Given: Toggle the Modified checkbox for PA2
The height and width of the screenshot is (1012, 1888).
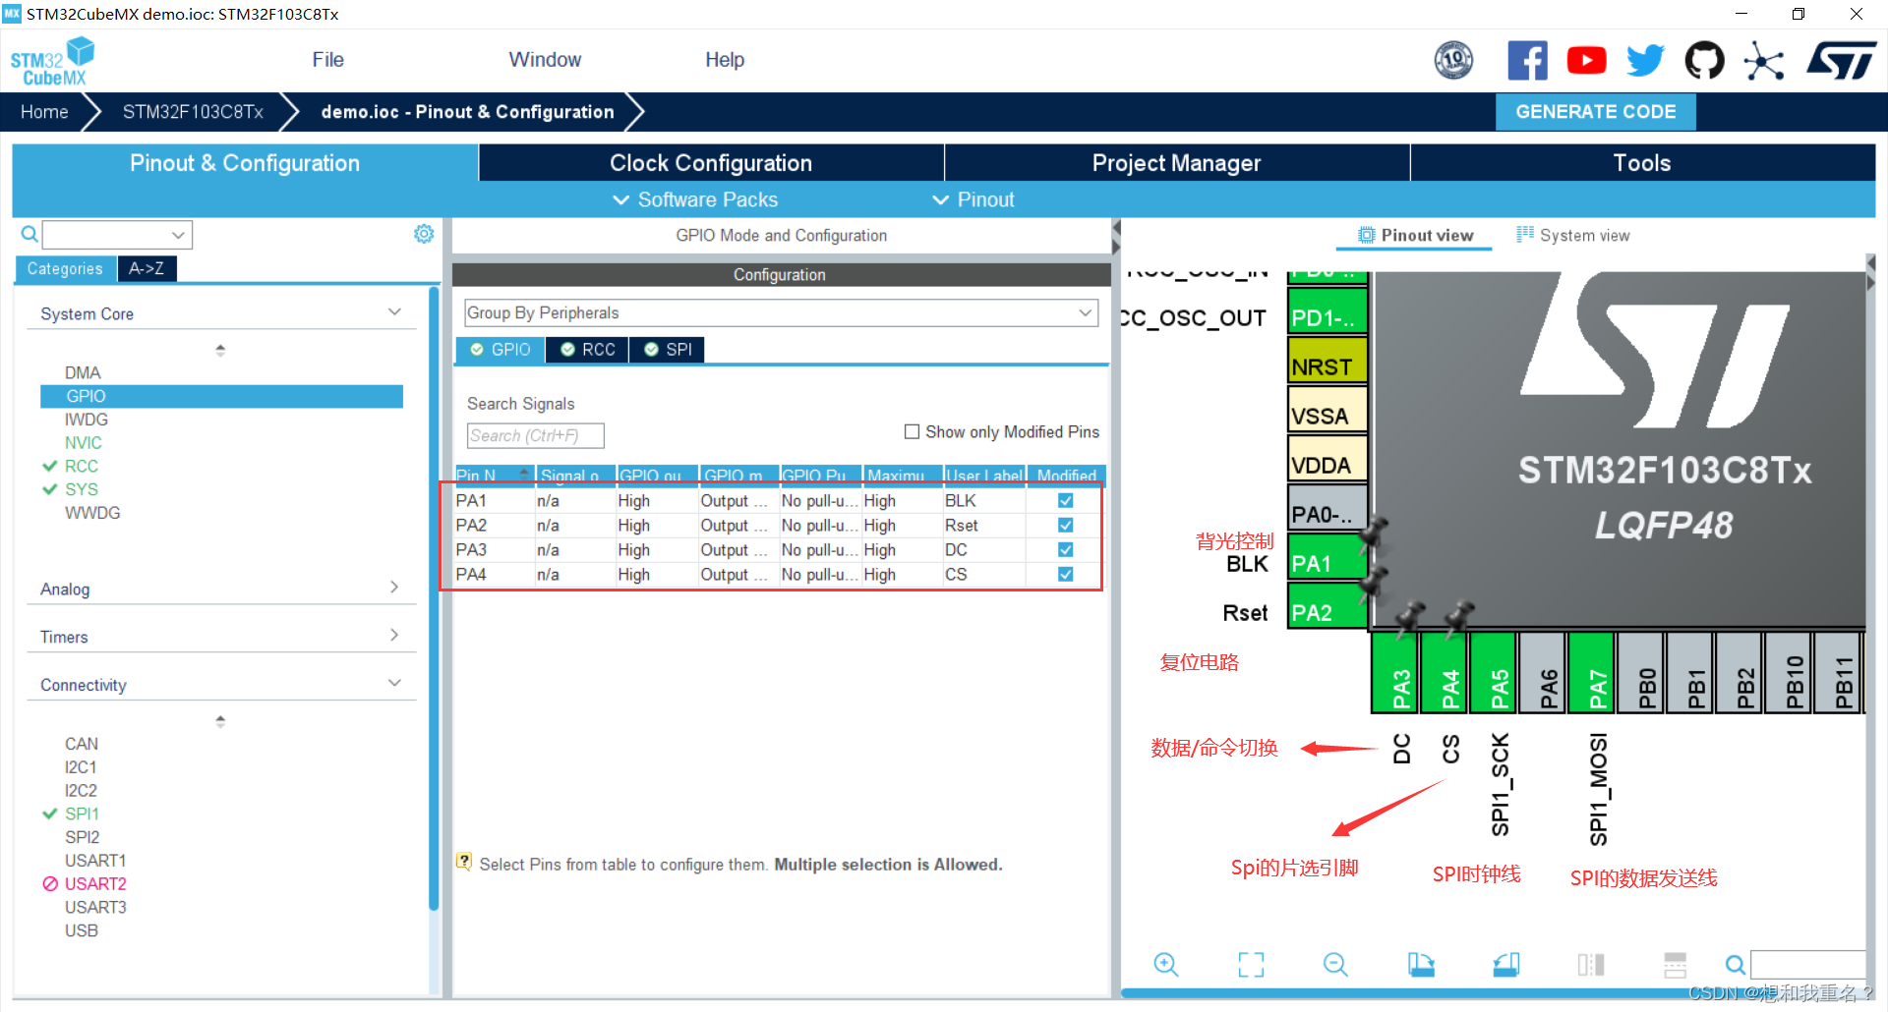Looking at the screenshot, I should (x=1065, y=525).
